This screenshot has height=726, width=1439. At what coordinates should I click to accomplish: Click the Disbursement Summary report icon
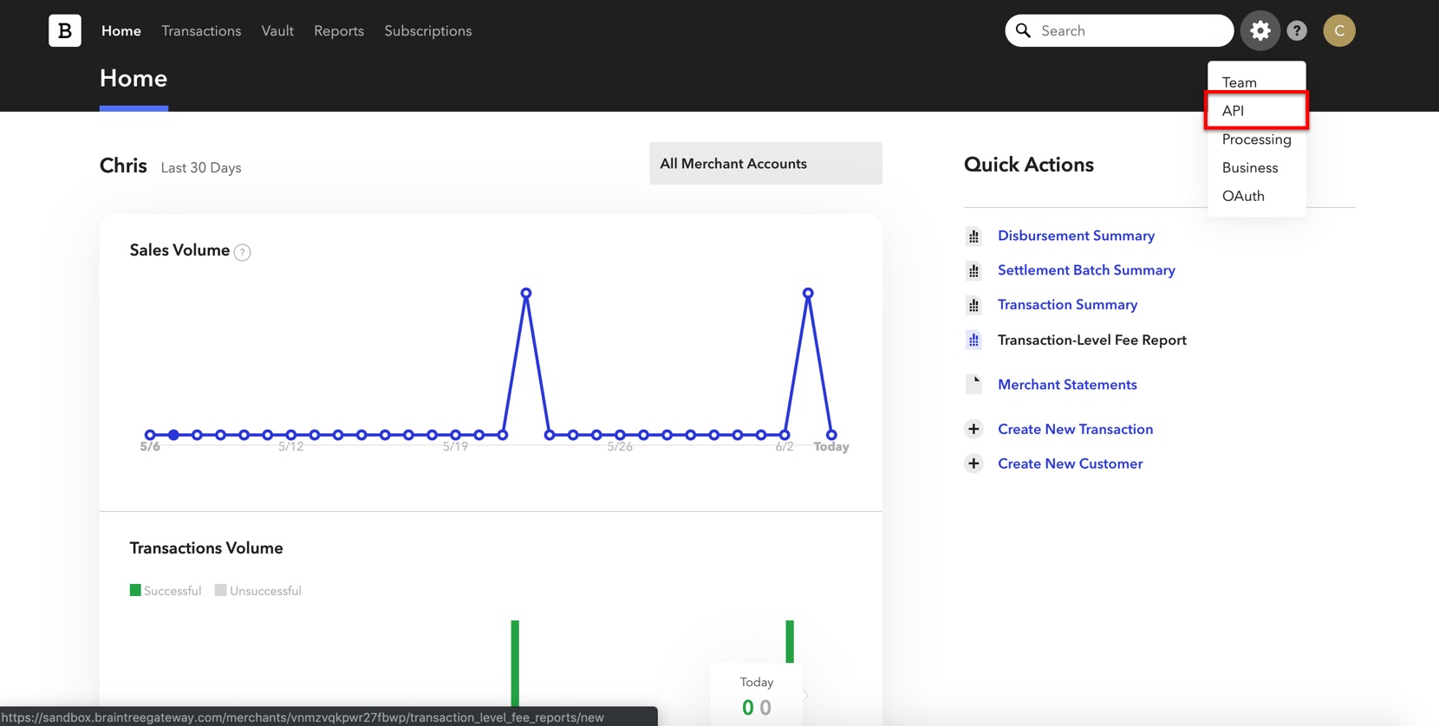point(973,236)
